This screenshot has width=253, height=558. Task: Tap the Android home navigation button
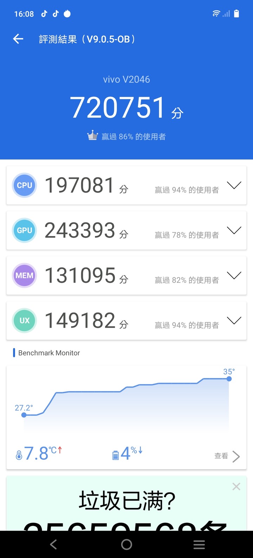126,545
